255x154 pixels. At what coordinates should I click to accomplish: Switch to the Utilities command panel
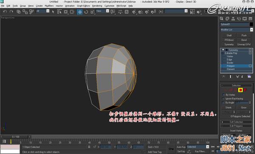pyautogui.click(x=250, y=19)
